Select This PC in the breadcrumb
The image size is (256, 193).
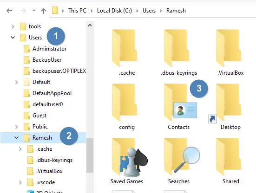click(77, 11)
